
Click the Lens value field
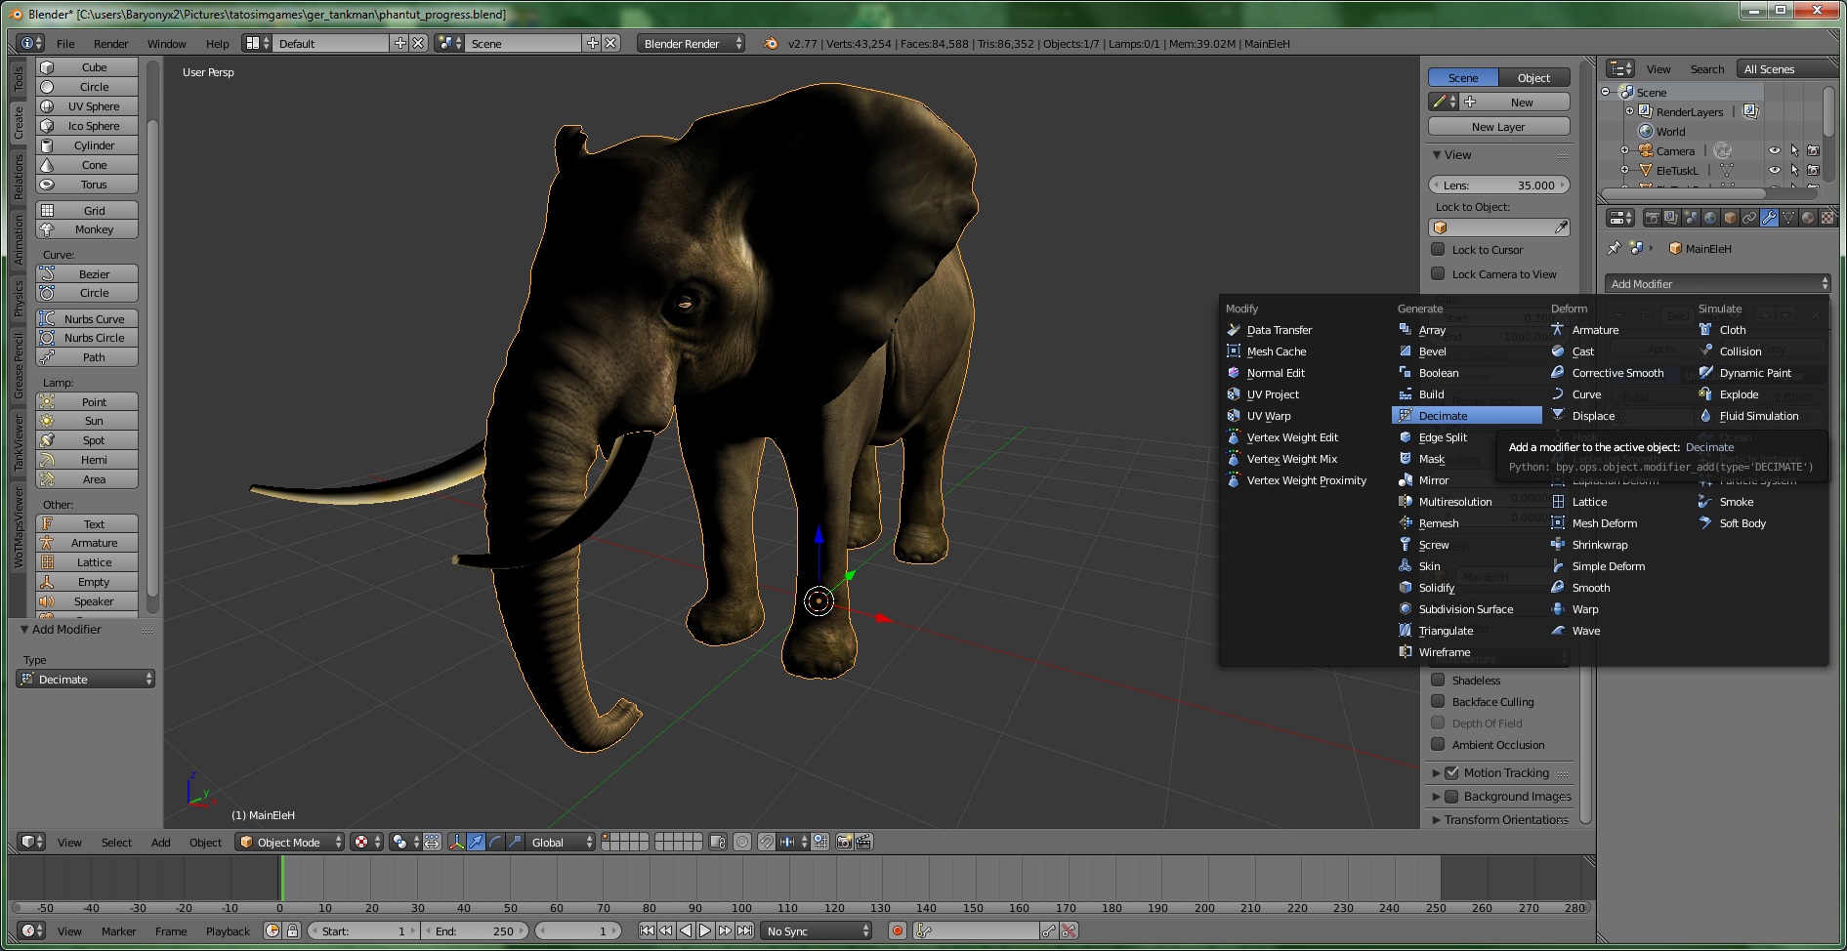[x=1498, y=186]
